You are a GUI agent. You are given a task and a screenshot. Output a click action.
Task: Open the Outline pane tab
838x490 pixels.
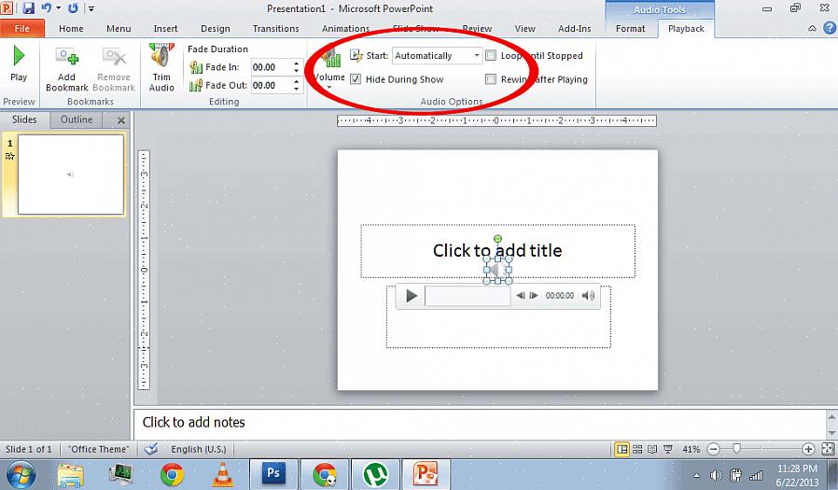77,119
